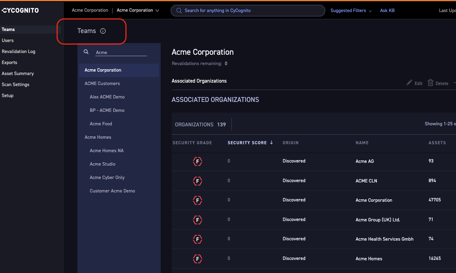Click the Edit button
This screenshot has width=456, height=273.
tap(415, 83)
